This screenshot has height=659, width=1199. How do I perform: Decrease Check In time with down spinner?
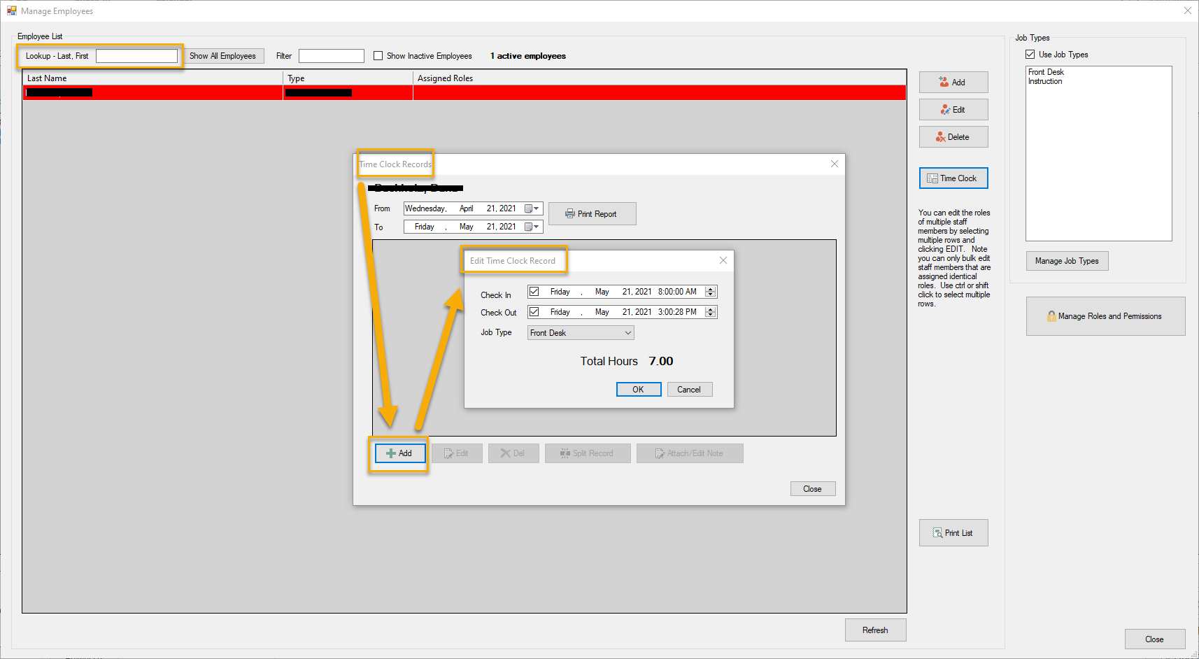[711, 295]
